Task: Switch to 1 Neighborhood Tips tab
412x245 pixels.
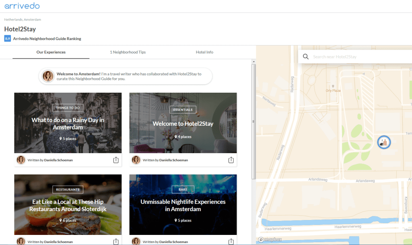Action: click(x=128, y=52)
